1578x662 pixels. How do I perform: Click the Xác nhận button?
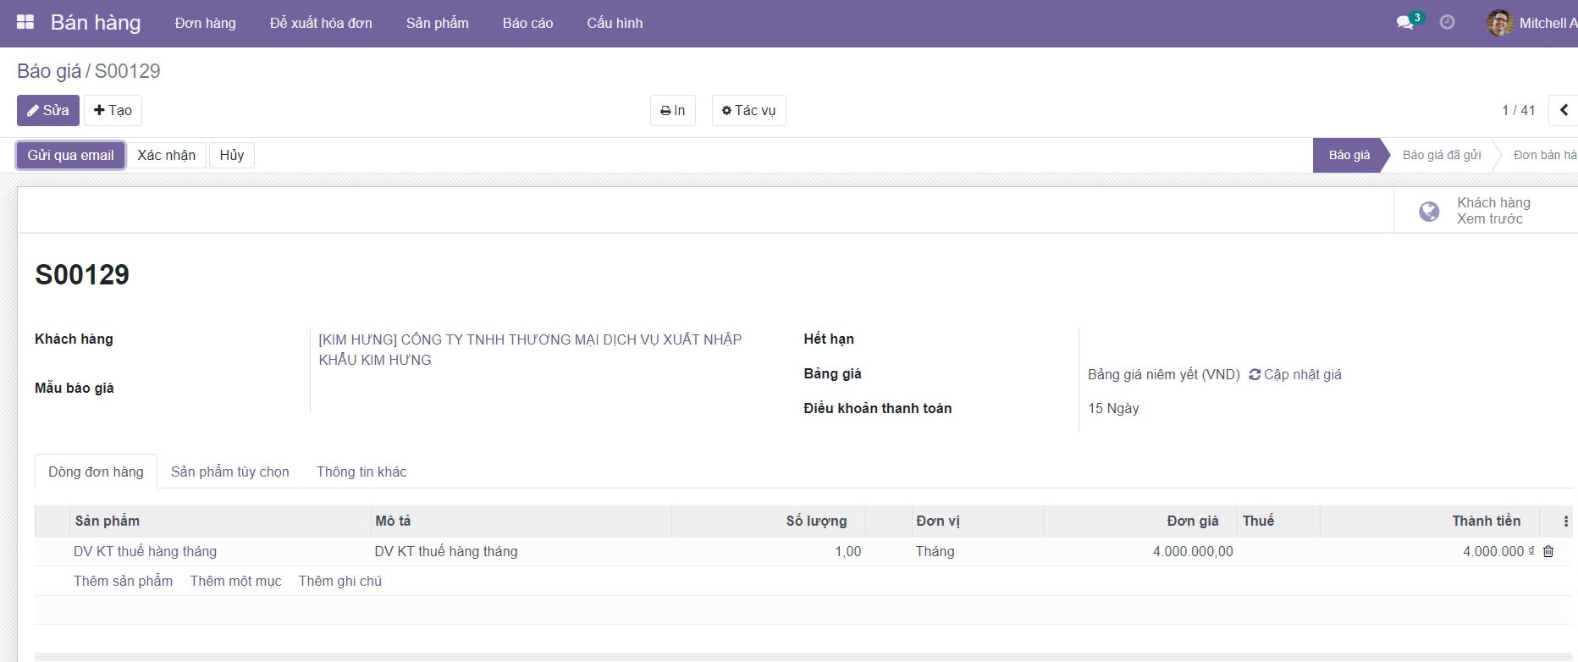click(167, 155)
